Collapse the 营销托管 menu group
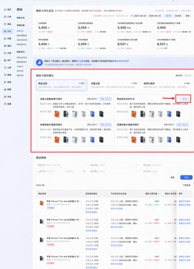 (27, 25)
